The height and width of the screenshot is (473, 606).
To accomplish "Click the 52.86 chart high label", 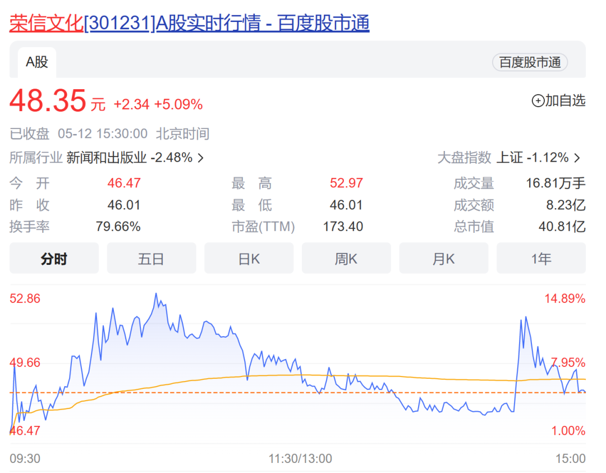I will (25, 298).
